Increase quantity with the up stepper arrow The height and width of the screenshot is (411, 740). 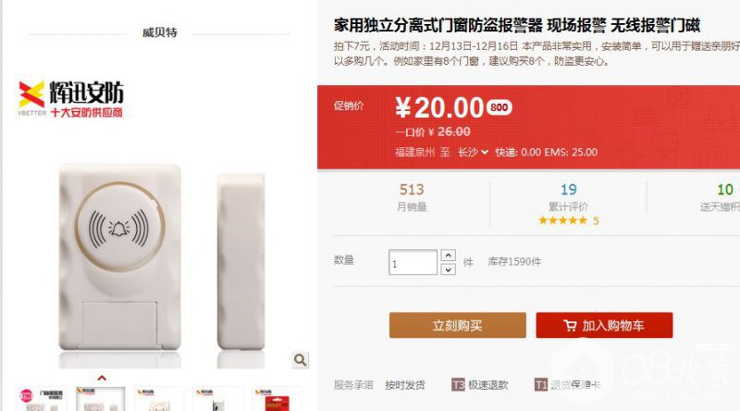pos(448,255)
